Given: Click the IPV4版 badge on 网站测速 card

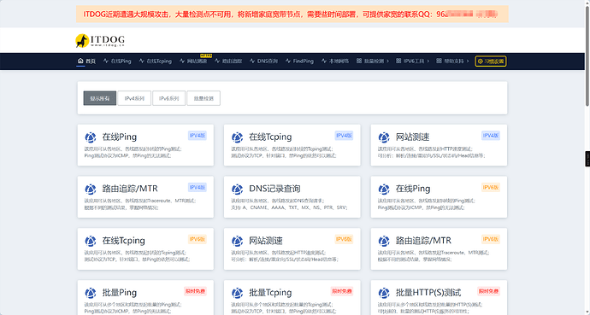Looking at the screenshot, I should click(x=491, y=136).
